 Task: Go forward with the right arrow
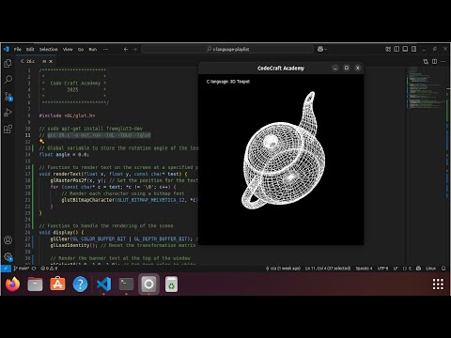(x=134, y=49)
